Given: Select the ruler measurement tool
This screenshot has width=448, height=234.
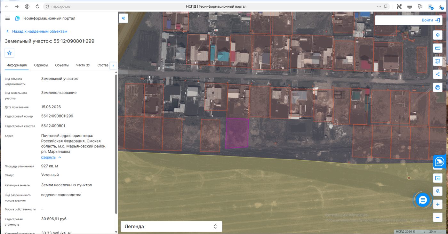Looking at the screenshot, I should coord(438,48).
